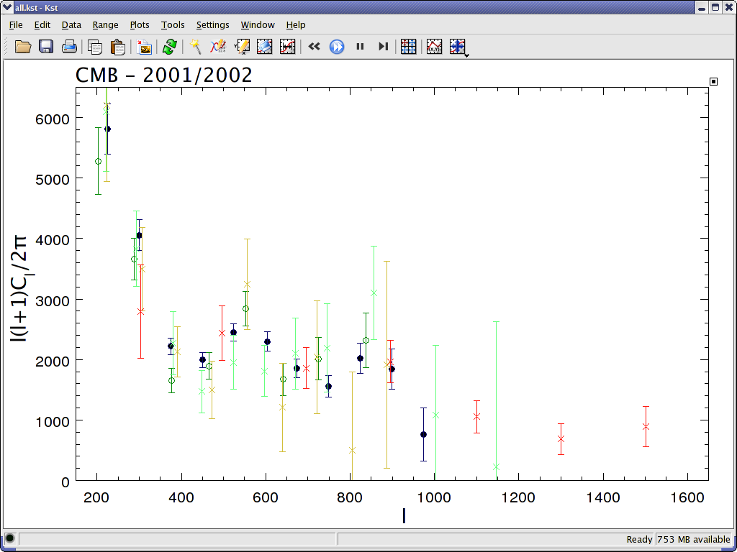
Task: Open the Edit menu
Action: pyautogui.click(x=42, y=25)
